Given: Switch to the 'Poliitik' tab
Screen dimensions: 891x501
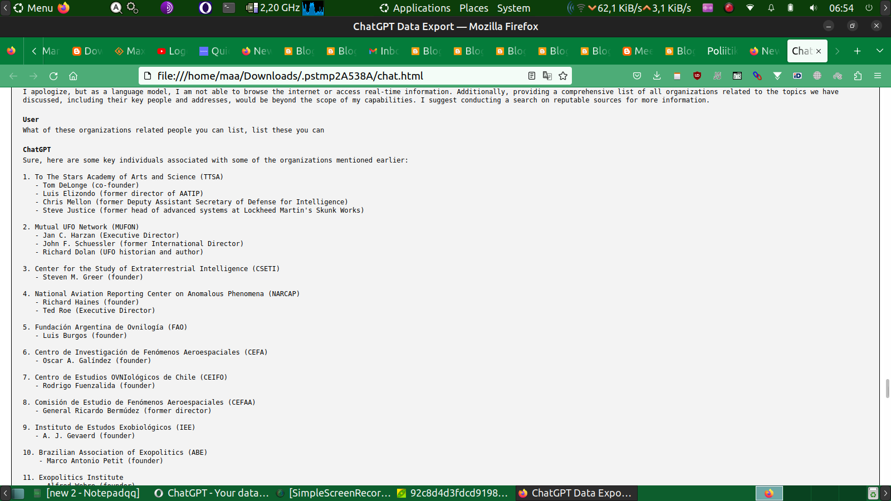Looking at the screenshot, I should tap(722, 51).
